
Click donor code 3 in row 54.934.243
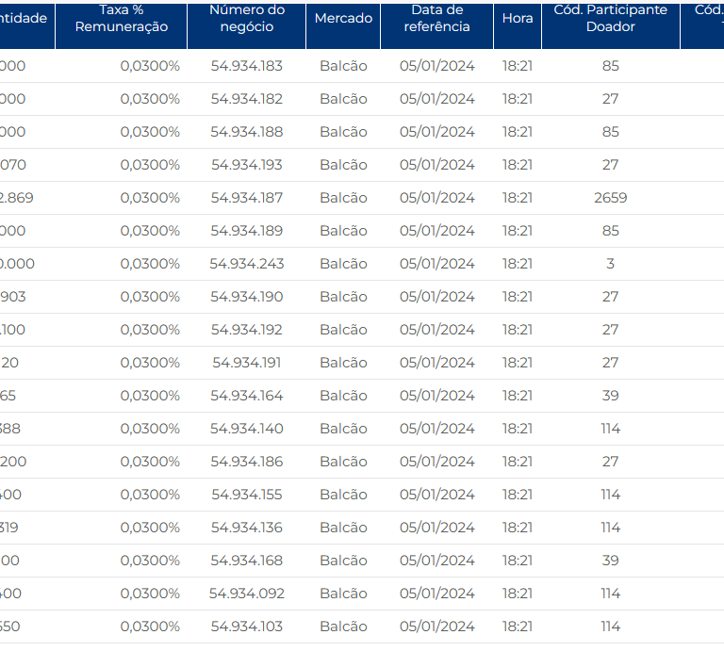[x=611, y=264]
